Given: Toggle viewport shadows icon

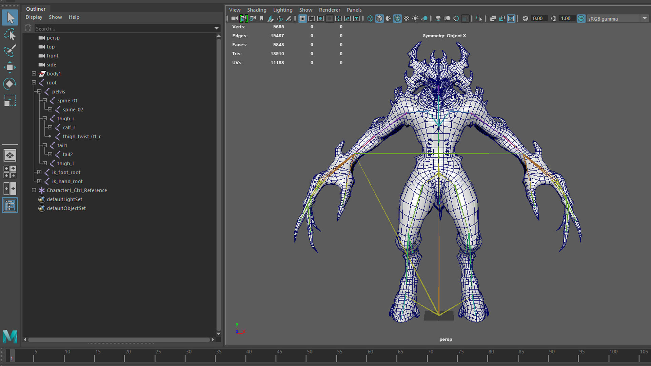Looking at the screenshot, I should (x=424, y=18).
